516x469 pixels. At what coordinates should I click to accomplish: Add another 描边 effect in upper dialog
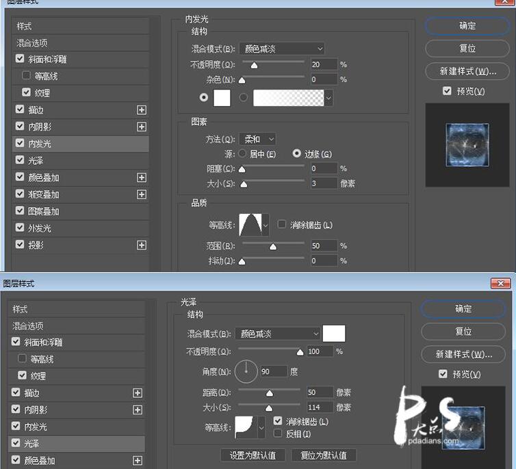pyautogui.click(x=142, y=110)
